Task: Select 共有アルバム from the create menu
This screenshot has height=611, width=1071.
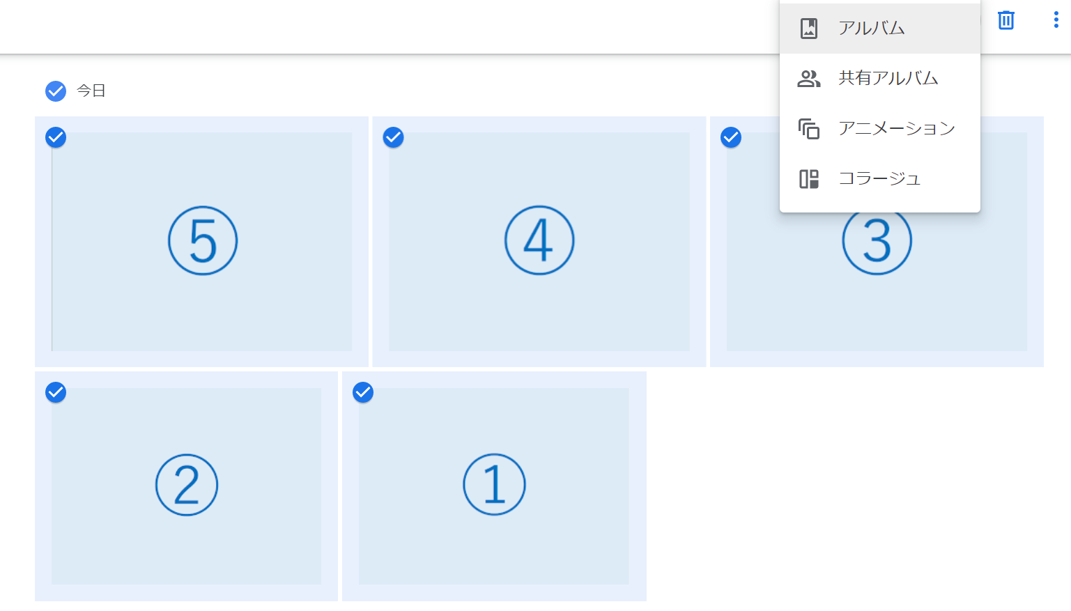Action: tap(888, 79)
